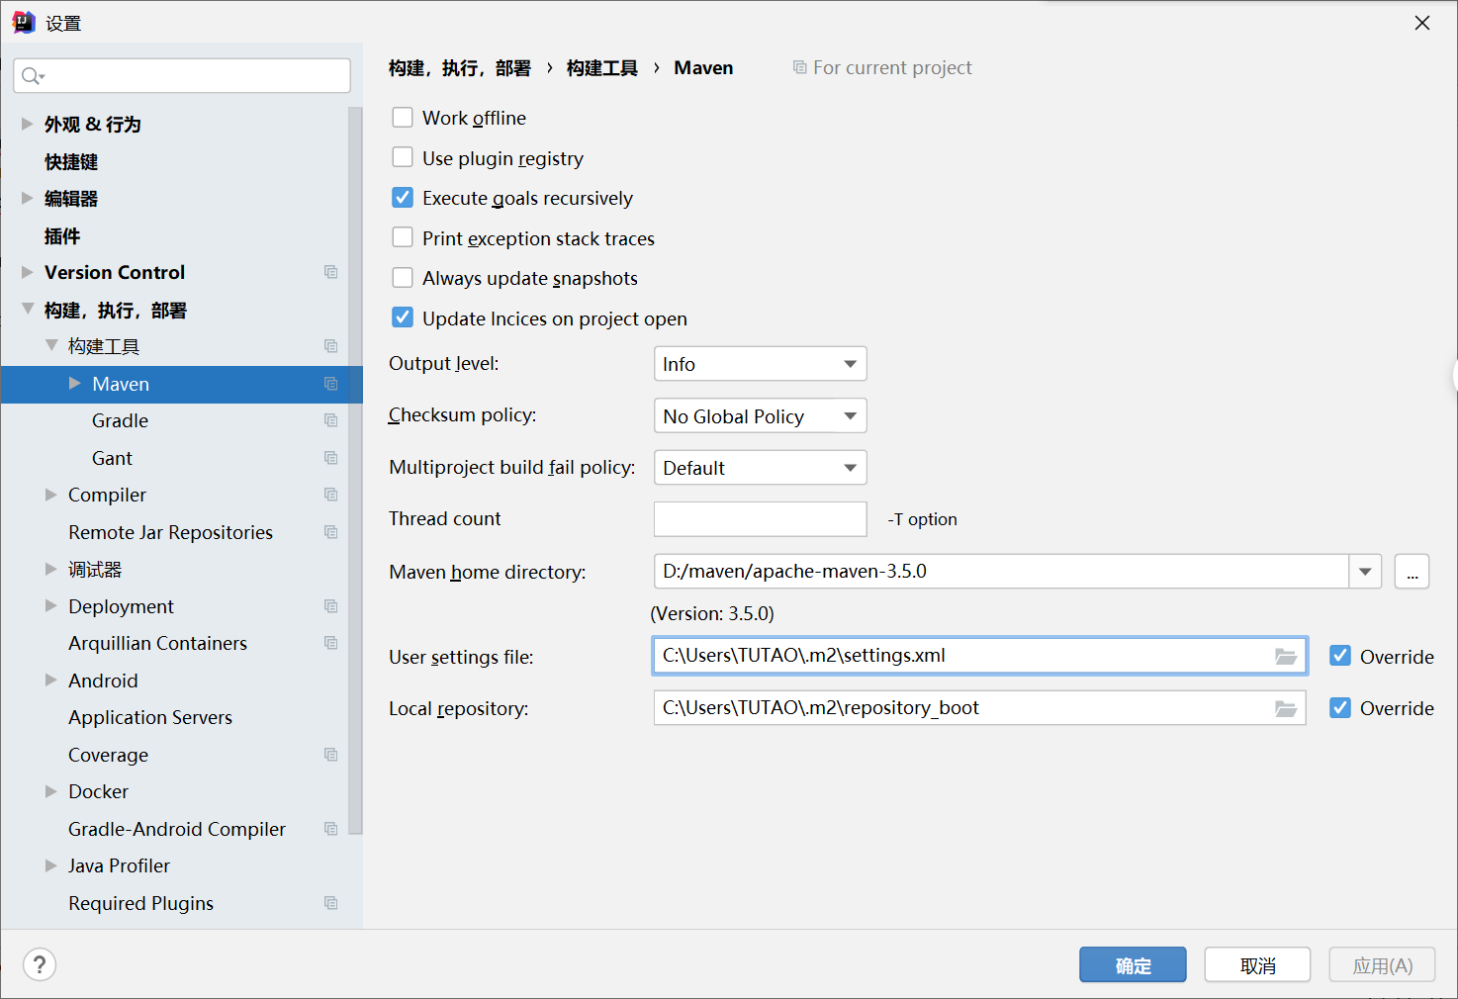
Task: Click project-scope icon beside Coverage
Action: 331,755
